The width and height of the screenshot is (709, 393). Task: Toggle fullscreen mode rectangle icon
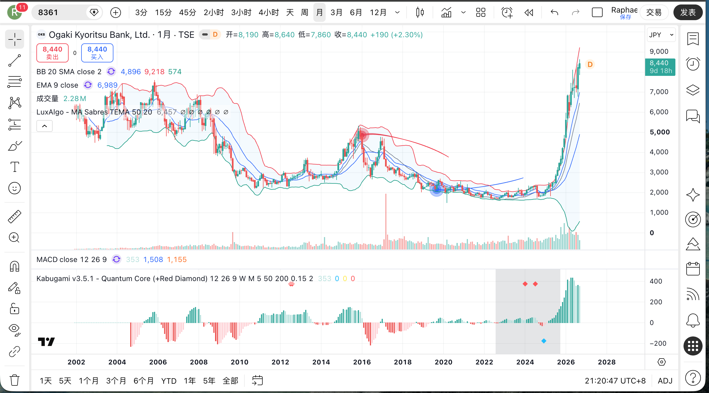[x=597, y=12]
